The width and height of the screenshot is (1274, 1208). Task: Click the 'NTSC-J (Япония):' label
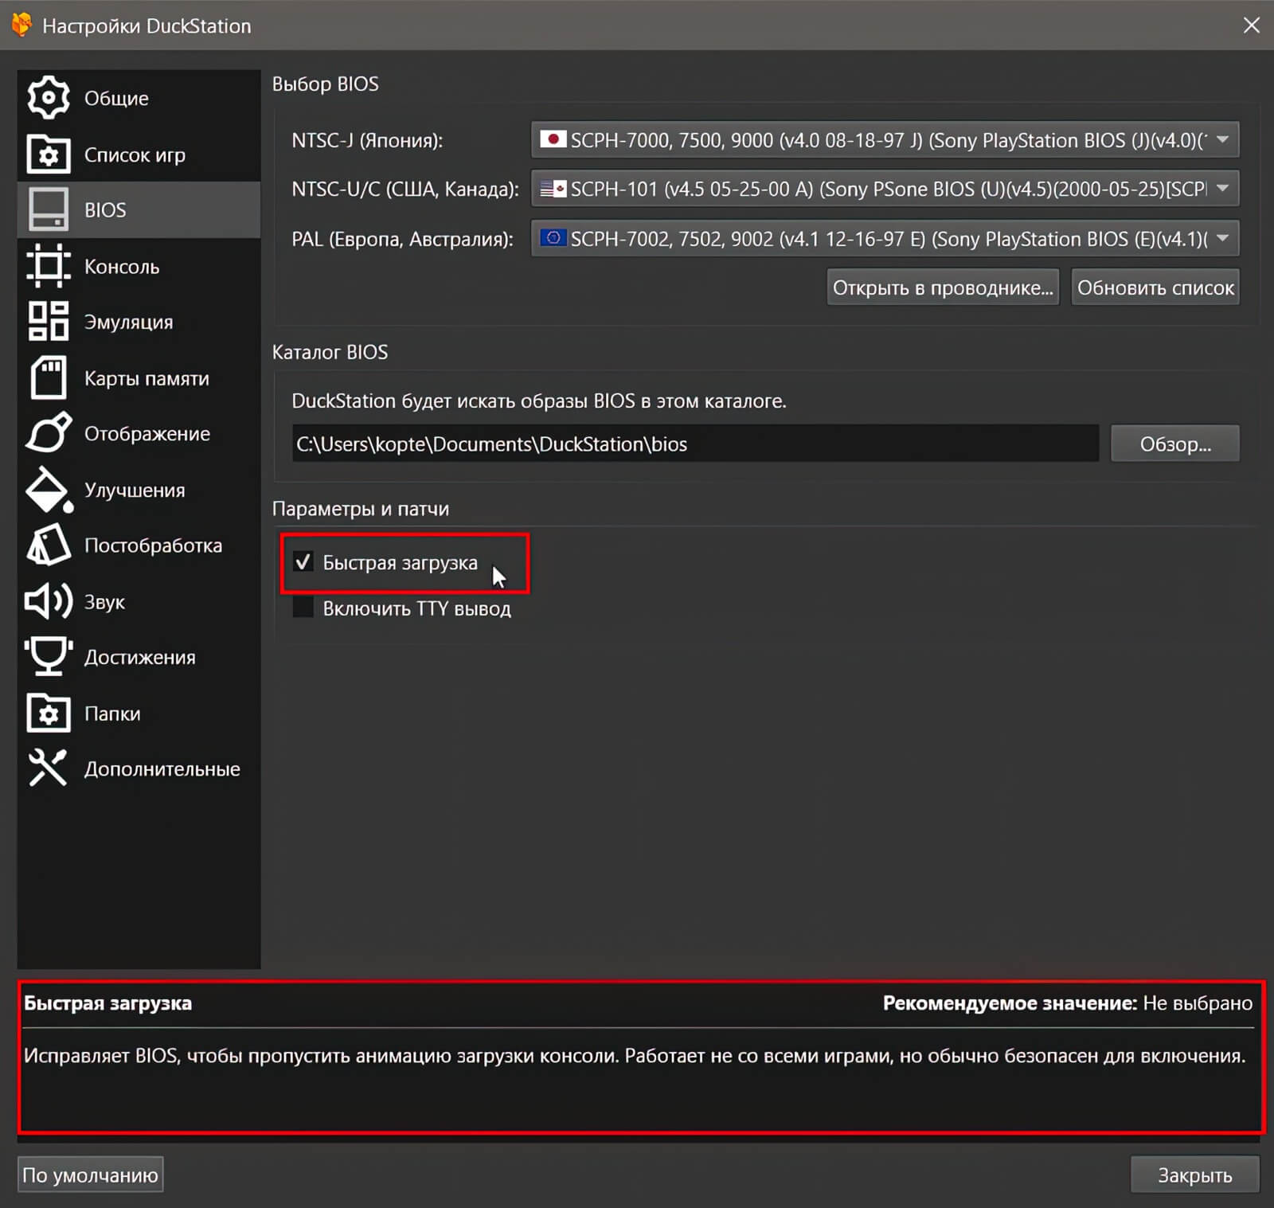367,140
